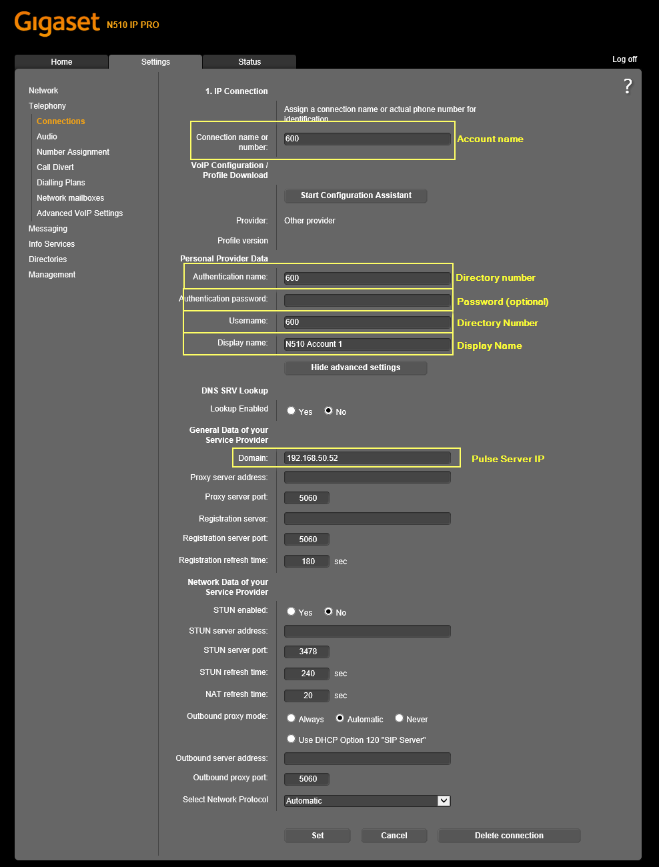Set Outbound proxy mode to Never

399,718
